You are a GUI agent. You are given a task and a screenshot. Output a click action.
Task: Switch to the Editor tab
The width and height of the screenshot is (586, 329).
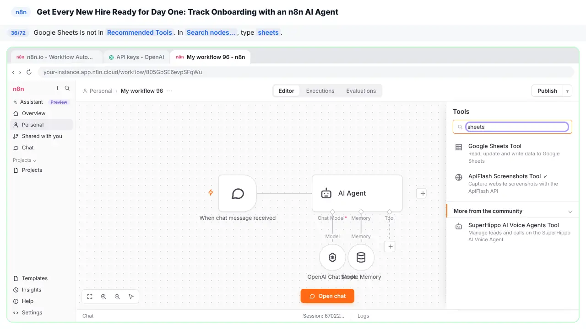tap(286, 91)
